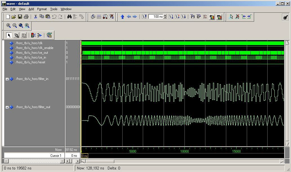Screen dimensions: 291x172
Task: Click the 100 ns run length field
Action: point(156,17)
